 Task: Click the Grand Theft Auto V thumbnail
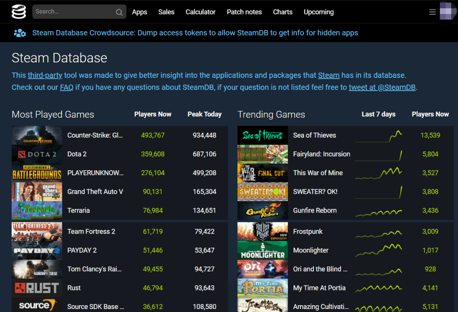[37, 192]
